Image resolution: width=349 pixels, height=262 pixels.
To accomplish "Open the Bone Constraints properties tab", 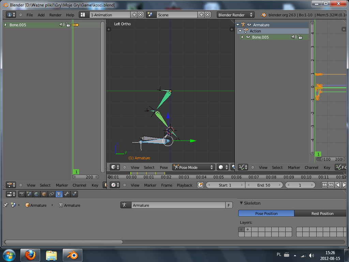I will point(74,194).
